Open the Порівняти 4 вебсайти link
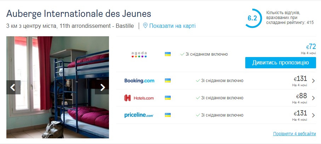The image size is (321, 144). [294, 134]
